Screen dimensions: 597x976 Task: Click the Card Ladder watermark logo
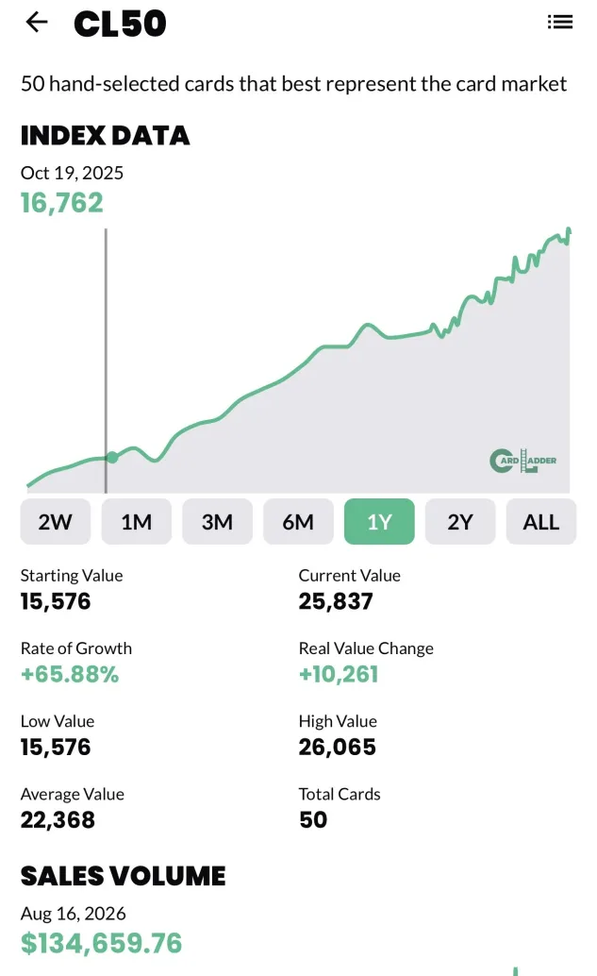[522, 461]
